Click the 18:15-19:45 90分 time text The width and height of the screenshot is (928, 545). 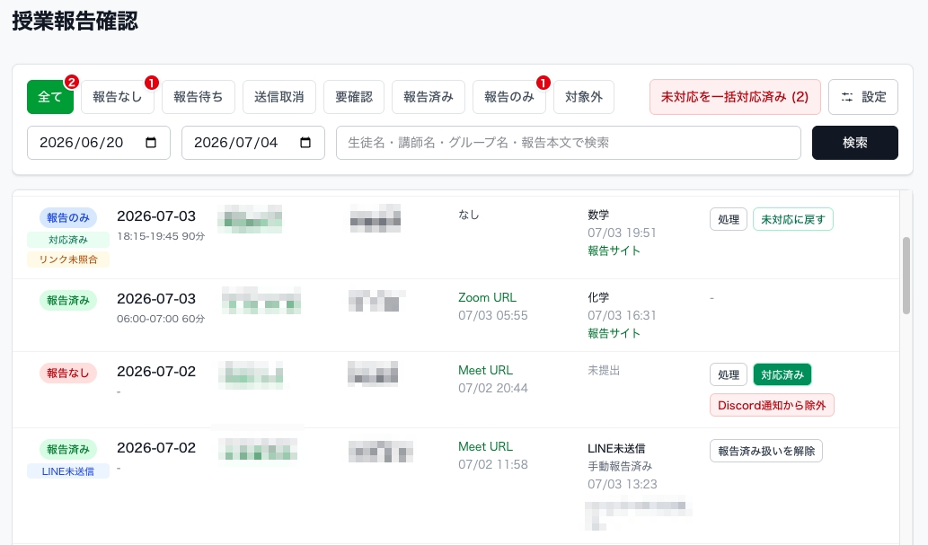(x=161, y=236)
